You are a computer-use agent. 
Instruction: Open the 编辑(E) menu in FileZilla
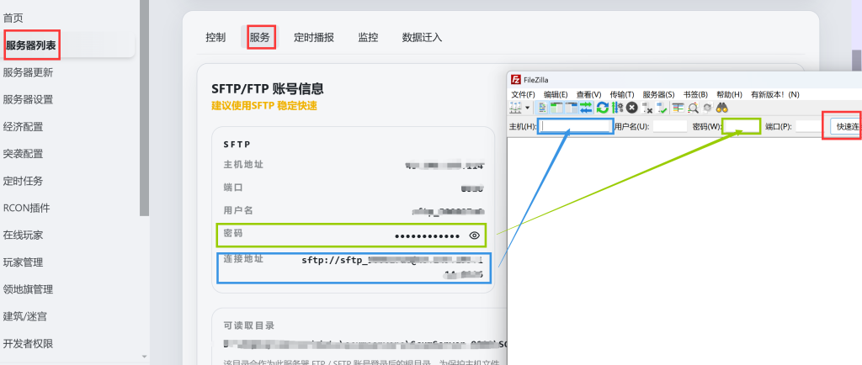tap(556, 94)
